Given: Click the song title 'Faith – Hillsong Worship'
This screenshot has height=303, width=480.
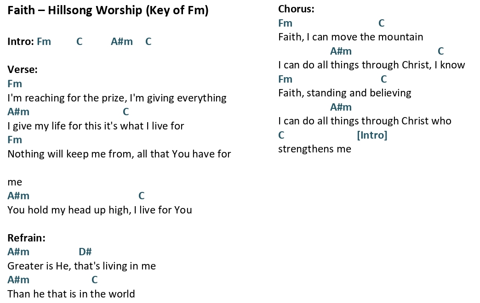Looking at the screenshot, I should click(x=74, y=11).
